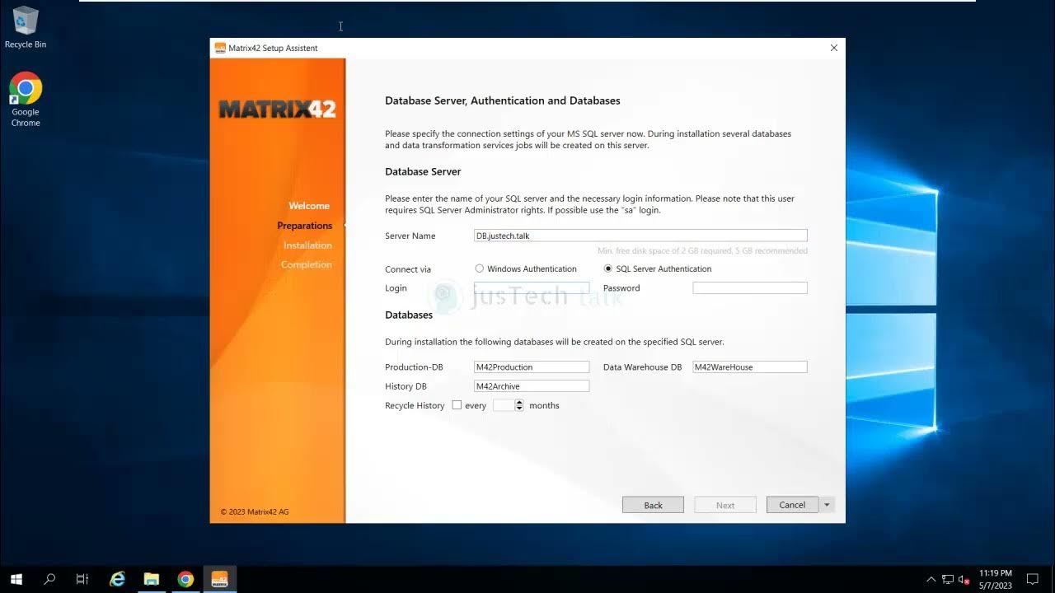Select the Completion step in the sidebar
This screenshot has height=593, width=1055.
click(307, 264)
